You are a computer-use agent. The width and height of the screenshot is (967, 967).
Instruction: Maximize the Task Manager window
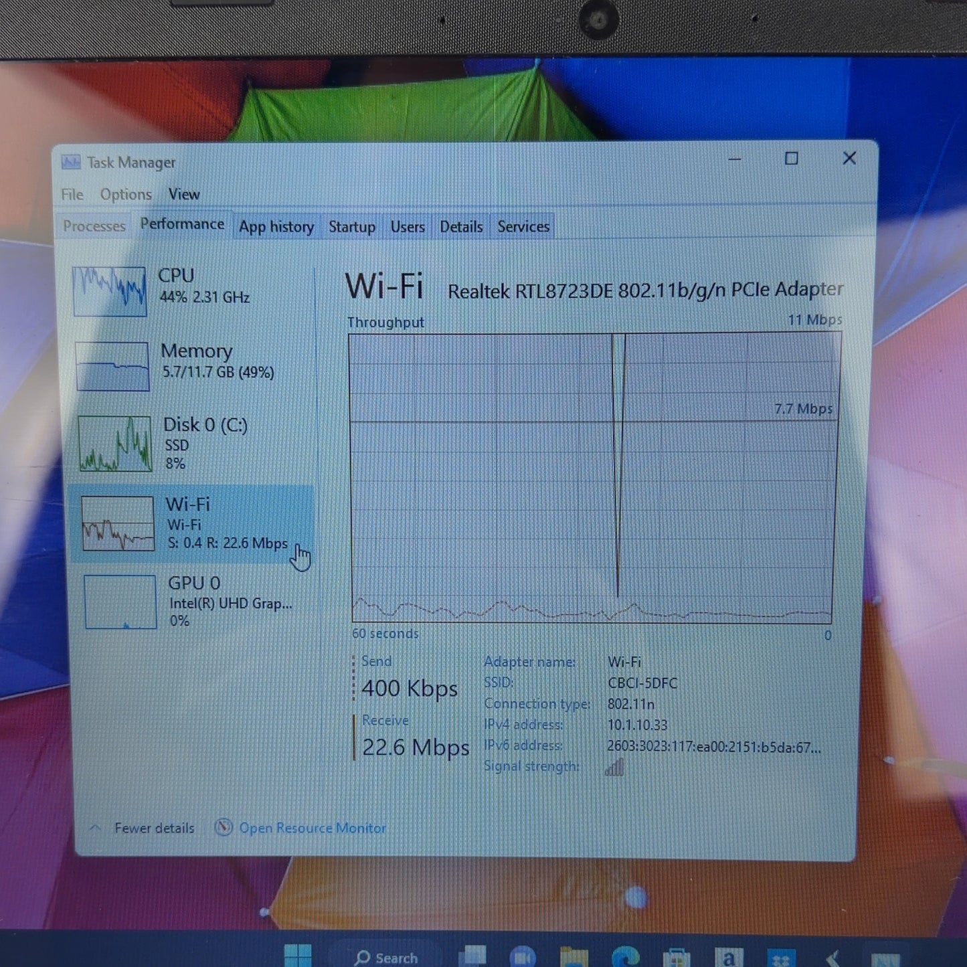(x=791, y=159)
